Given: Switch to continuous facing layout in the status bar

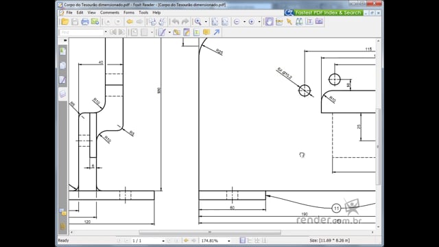Looking at the screenshot, I should [263, 241].
